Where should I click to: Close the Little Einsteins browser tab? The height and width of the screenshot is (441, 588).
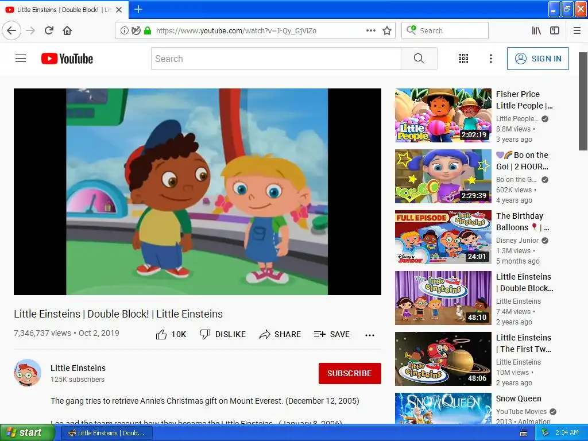click(119, 10)
